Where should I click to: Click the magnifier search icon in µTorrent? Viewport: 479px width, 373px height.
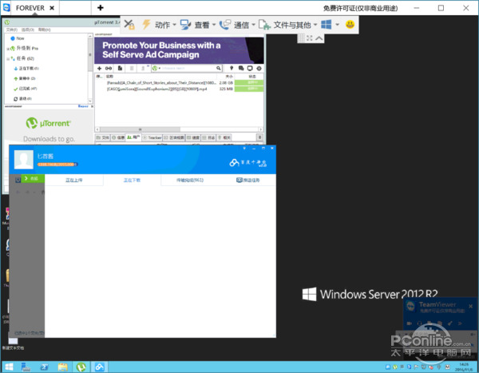tap(219, 68)
